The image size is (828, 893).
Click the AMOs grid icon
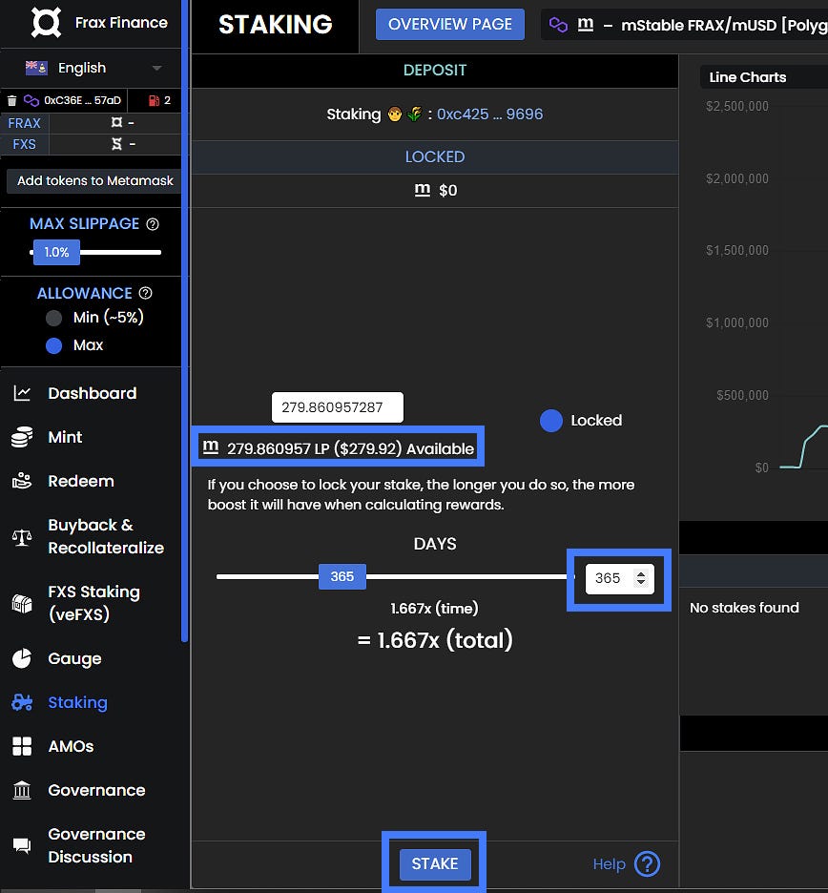click(x=22, y=746)
